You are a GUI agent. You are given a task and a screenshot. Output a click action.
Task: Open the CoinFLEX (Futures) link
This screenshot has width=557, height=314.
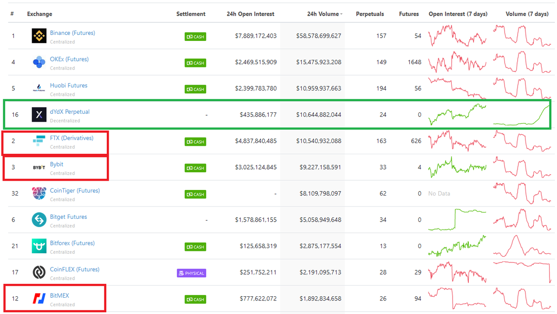tap(75, 269)
